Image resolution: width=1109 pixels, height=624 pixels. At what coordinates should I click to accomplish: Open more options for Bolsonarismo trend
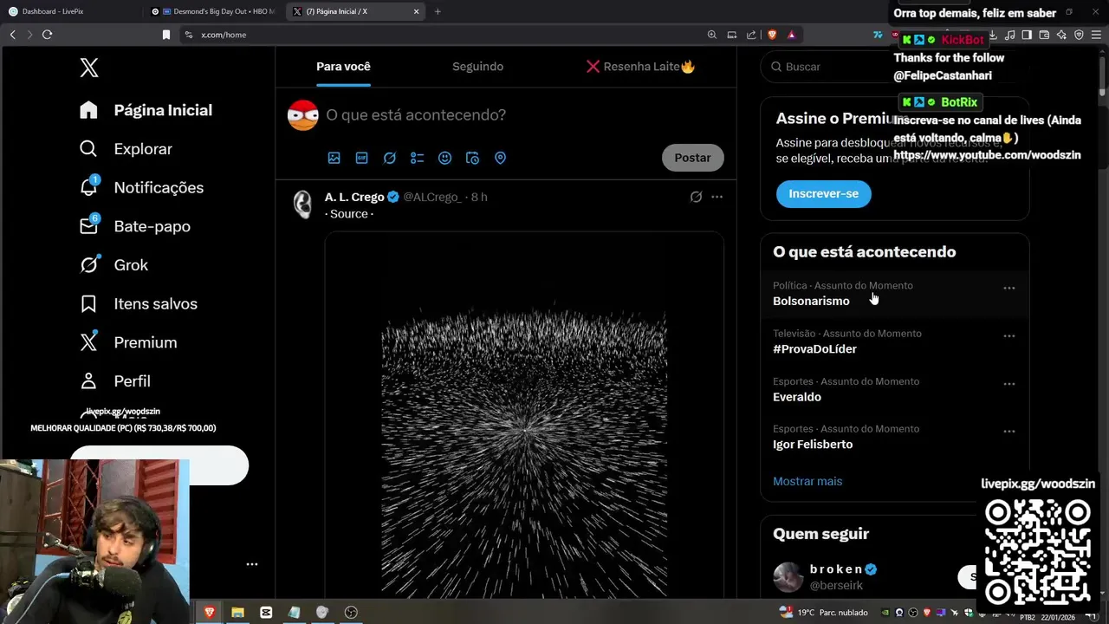[x=1009, y=288]
